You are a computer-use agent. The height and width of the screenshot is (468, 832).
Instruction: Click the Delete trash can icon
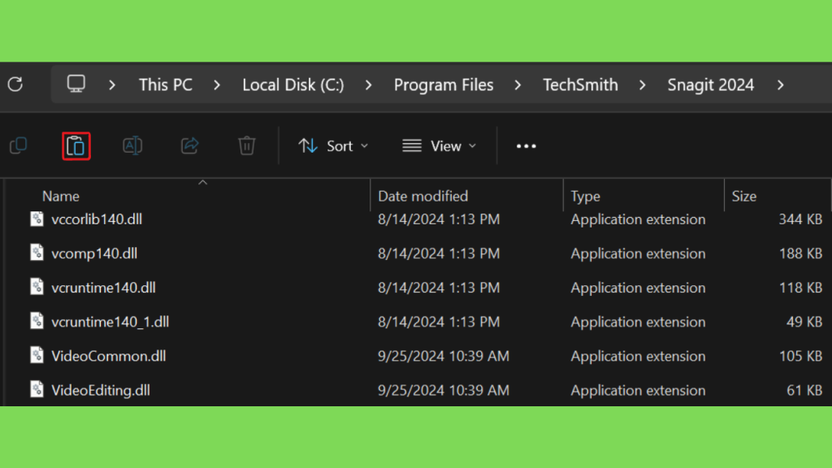pyautogui.click(x=247, y=145)
